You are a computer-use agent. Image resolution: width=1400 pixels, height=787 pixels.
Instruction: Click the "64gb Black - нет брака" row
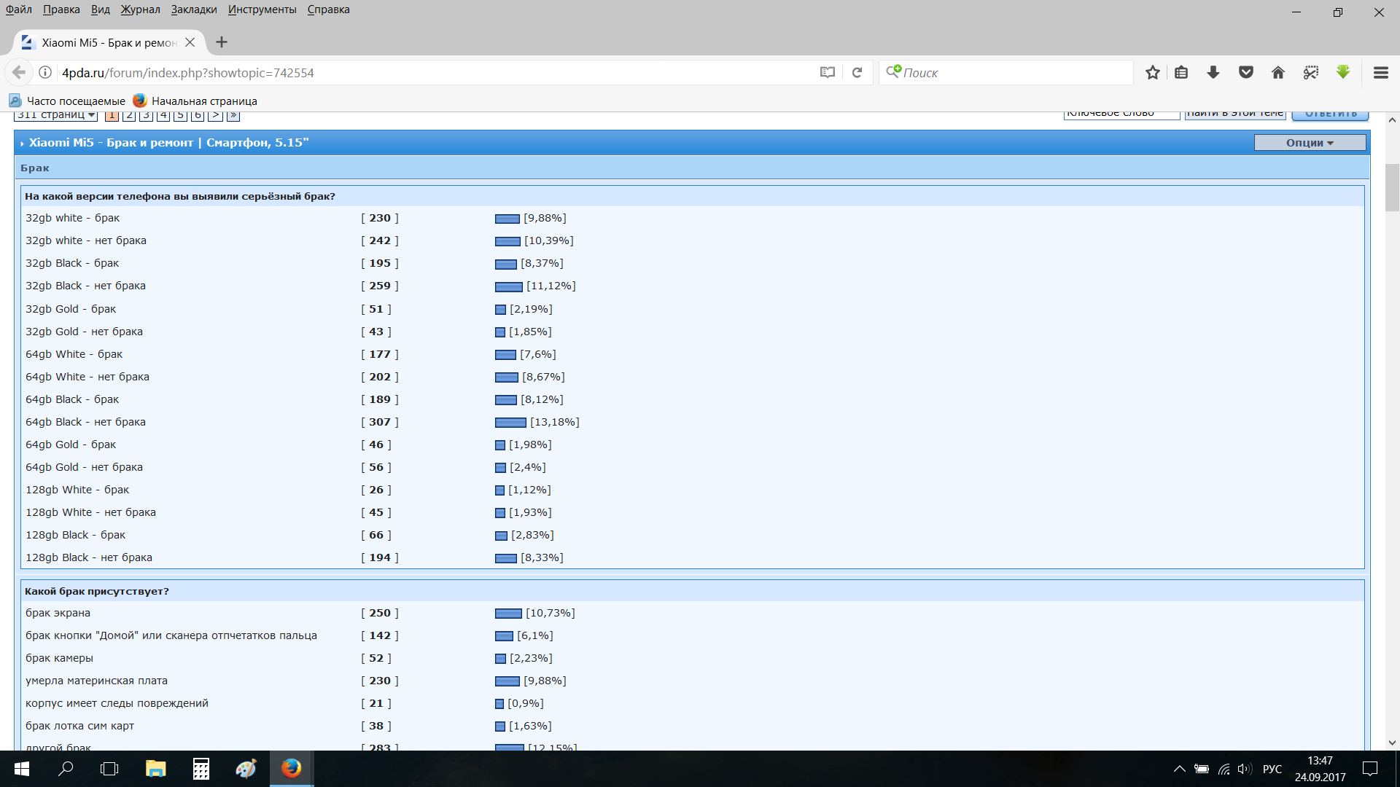(x=693, y=422)
